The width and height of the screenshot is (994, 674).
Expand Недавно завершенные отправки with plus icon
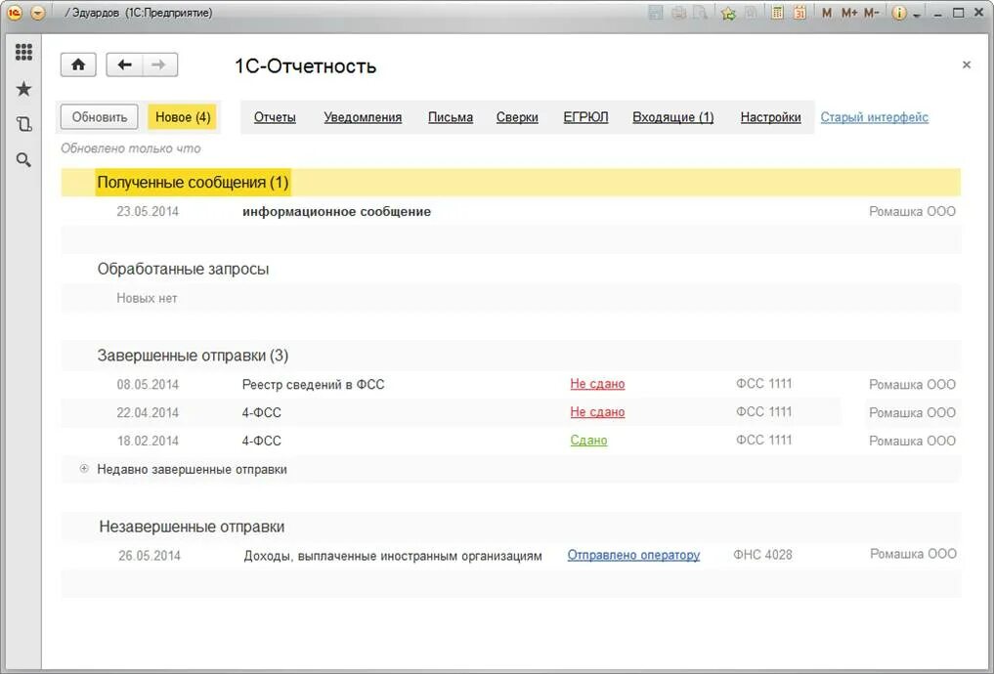(84, 469)
